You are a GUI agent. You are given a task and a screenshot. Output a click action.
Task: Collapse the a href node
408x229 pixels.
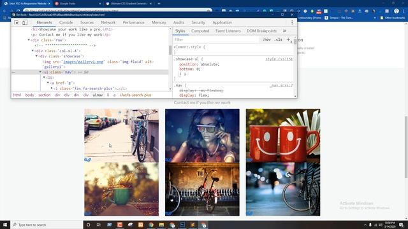coord(48,83)
